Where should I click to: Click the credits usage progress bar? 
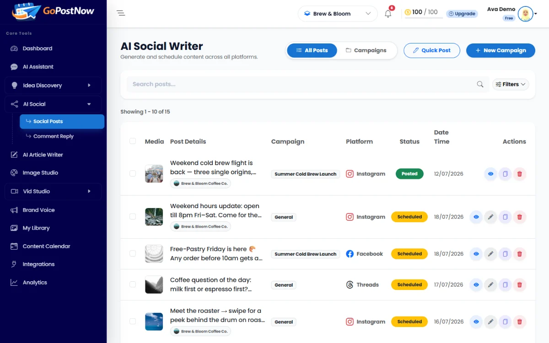click(x=424, y=18)
